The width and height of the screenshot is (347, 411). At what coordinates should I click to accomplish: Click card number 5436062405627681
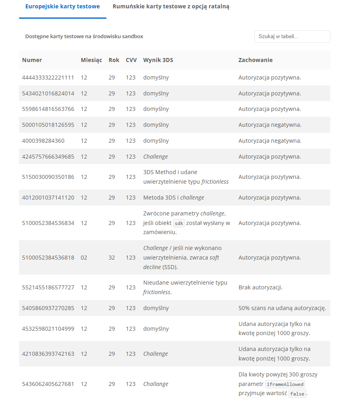point(48,384)
